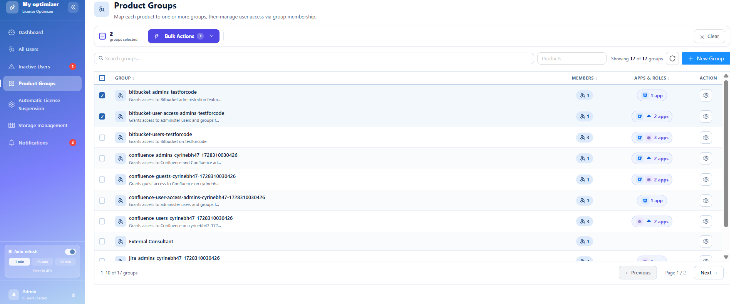
Task: Click the 3 apps badge of bitbucket-users-testforcode
Action: [652, 138]
